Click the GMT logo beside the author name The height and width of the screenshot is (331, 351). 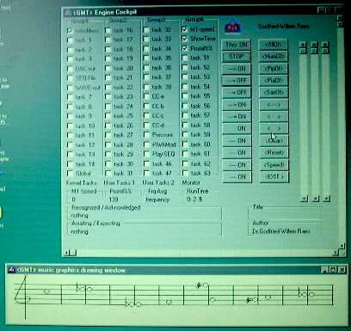(232, 28)
